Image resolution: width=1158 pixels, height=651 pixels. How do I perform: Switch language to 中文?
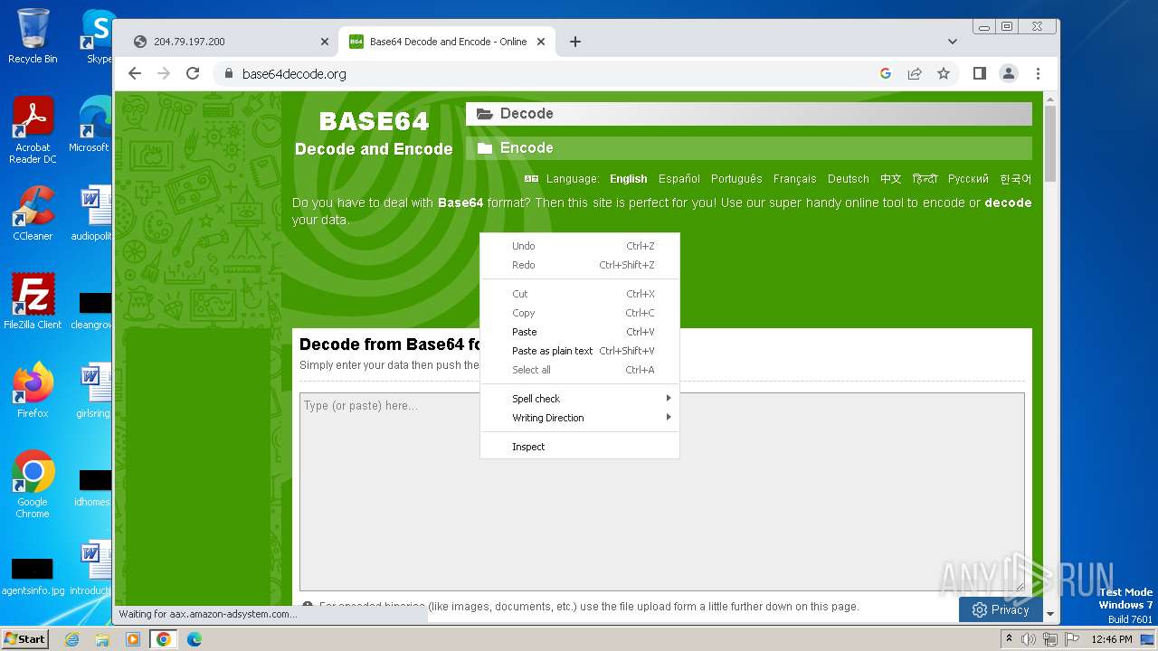(x=891, y=179)
